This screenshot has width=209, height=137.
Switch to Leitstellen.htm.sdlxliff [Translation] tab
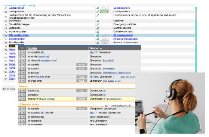click(19, 6)
